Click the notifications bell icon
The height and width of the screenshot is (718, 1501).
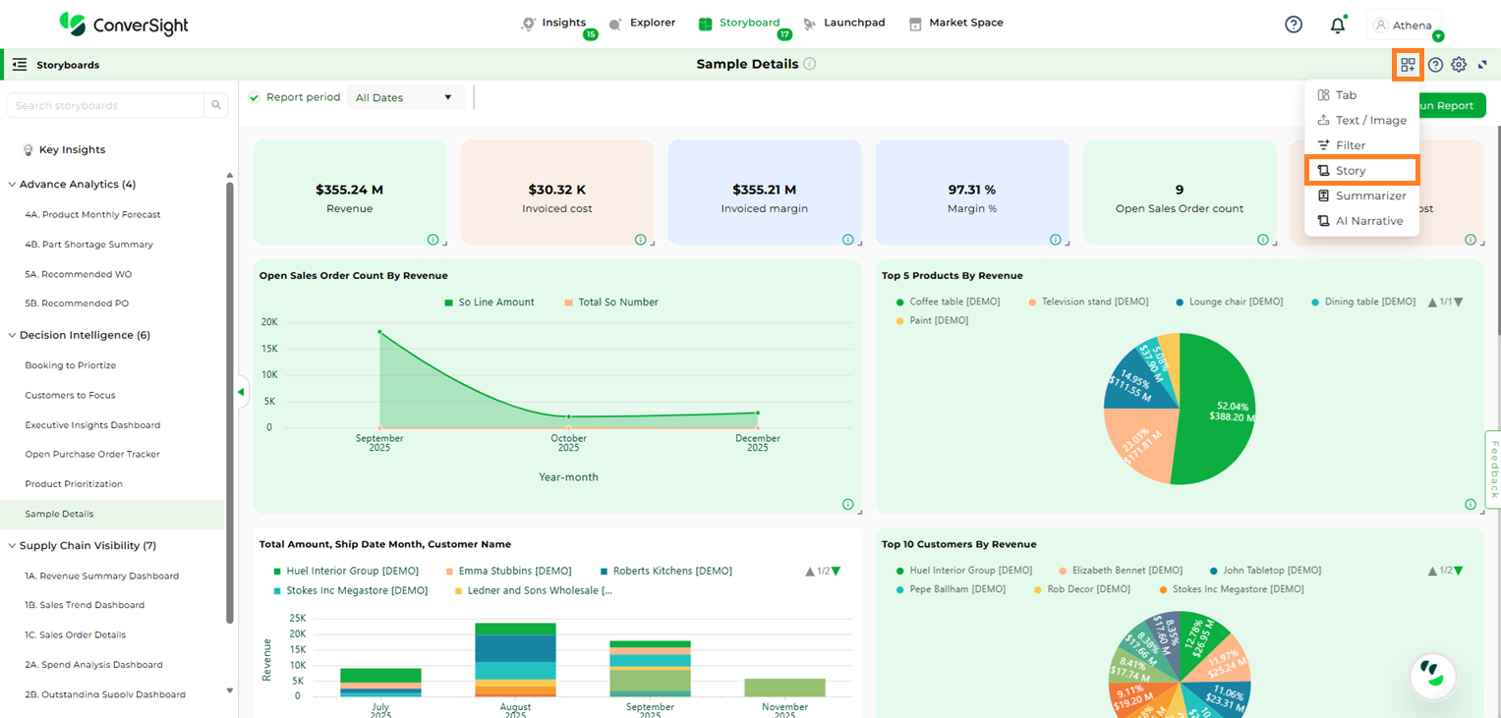pos(1337,26)
